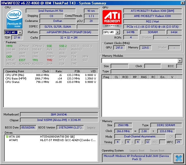
Task: Click the RAS column header
Action: point(144,77)
